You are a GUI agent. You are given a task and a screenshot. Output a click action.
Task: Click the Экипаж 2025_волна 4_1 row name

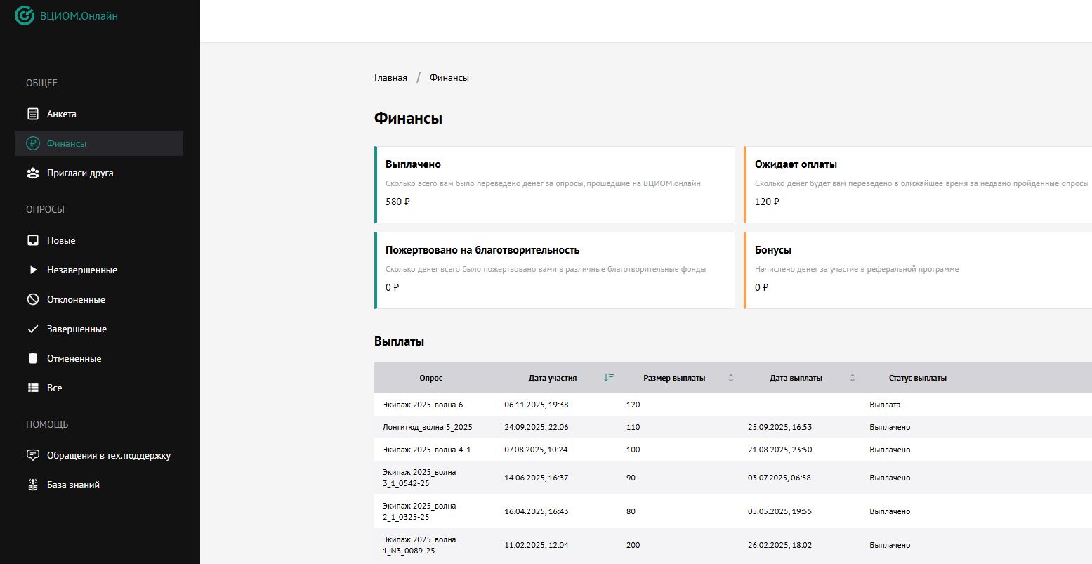click(426, 450)
